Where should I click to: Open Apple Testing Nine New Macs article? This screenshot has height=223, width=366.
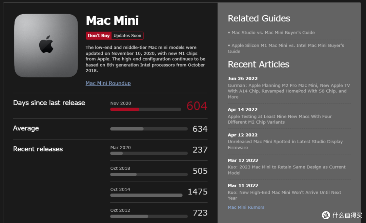click(280, 119)
